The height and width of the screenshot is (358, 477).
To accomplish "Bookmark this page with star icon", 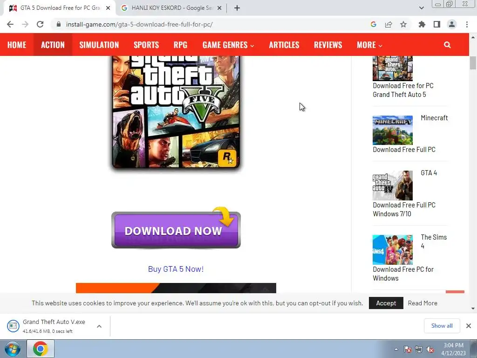I will pyautogui.click(x=403, y=24).
